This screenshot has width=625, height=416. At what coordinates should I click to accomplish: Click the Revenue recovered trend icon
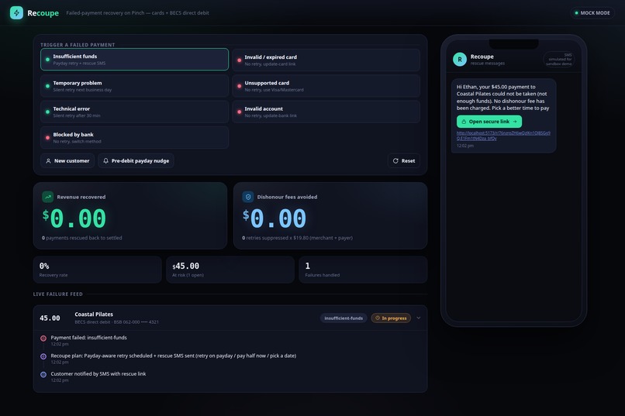pos(48,197)
